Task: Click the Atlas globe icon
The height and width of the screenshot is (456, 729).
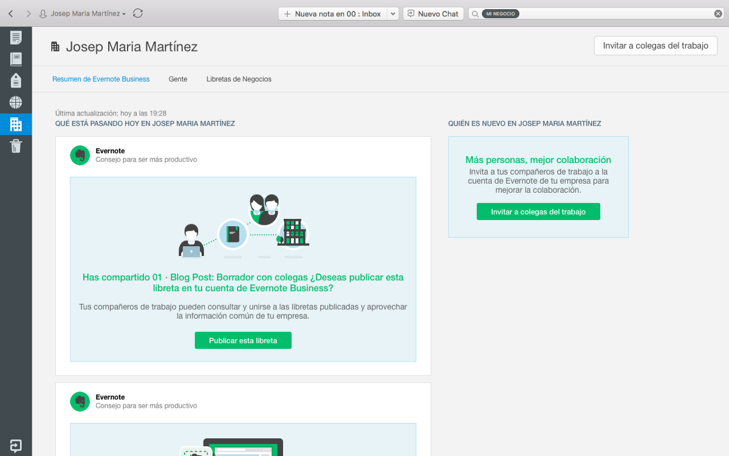Action: 16,102
